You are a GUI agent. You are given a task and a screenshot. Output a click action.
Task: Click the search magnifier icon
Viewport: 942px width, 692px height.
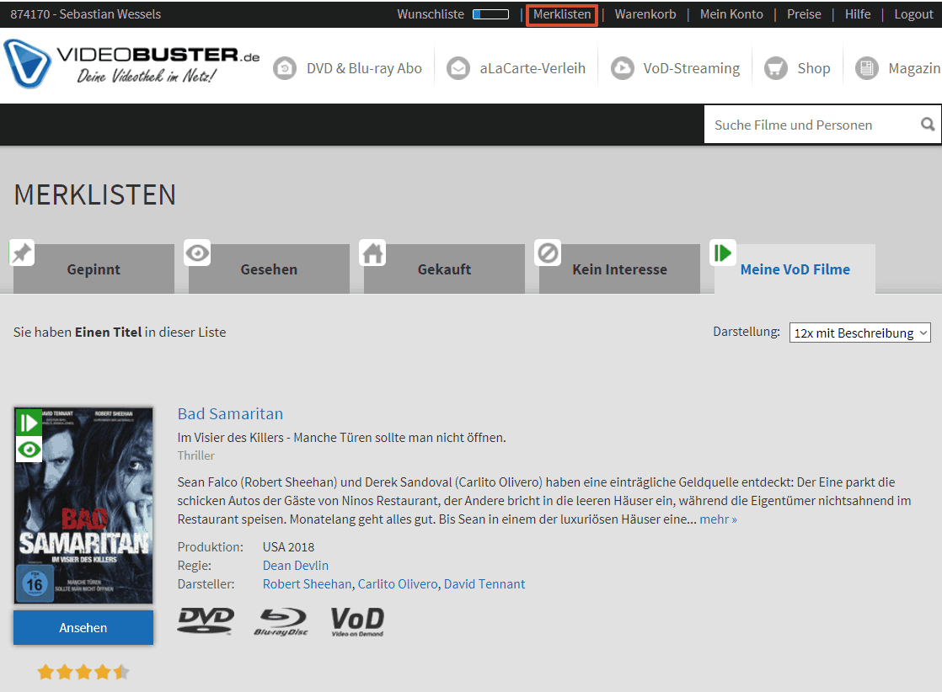point(928,125)
